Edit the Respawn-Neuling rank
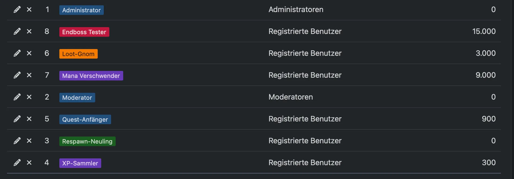The image size is (514, 179). click(17, 141)
